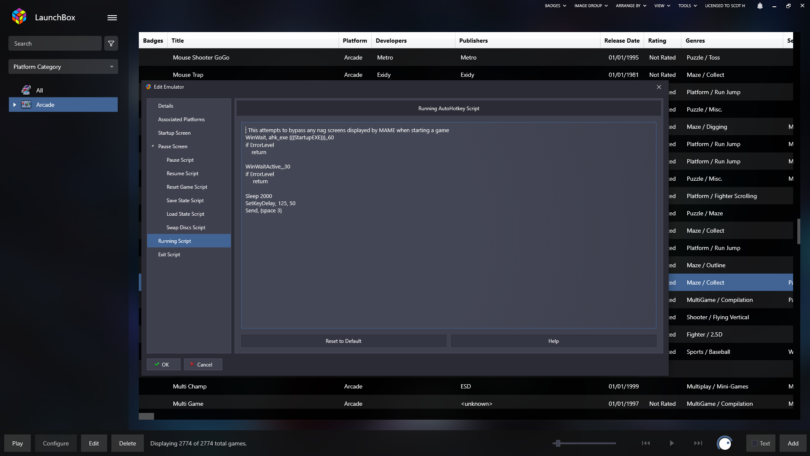810x456 pixels.
Task: Open the Resume Script page
Action: (189, 174)
